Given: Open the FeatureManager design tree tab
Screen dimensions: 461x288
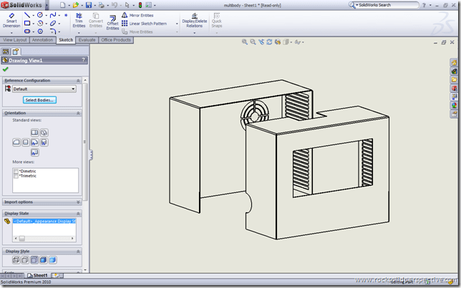Looking at the screenshot, I should (x=6, y=51).
